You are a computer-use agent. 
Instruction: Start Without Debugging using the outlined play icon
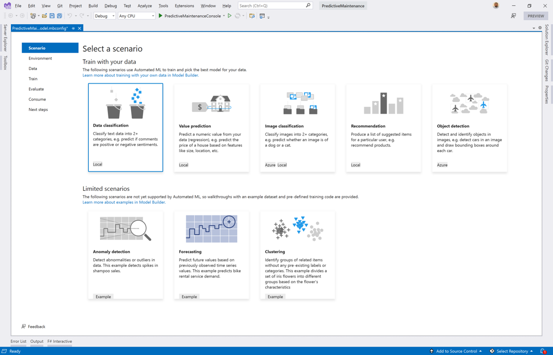(x=230, y=16)
